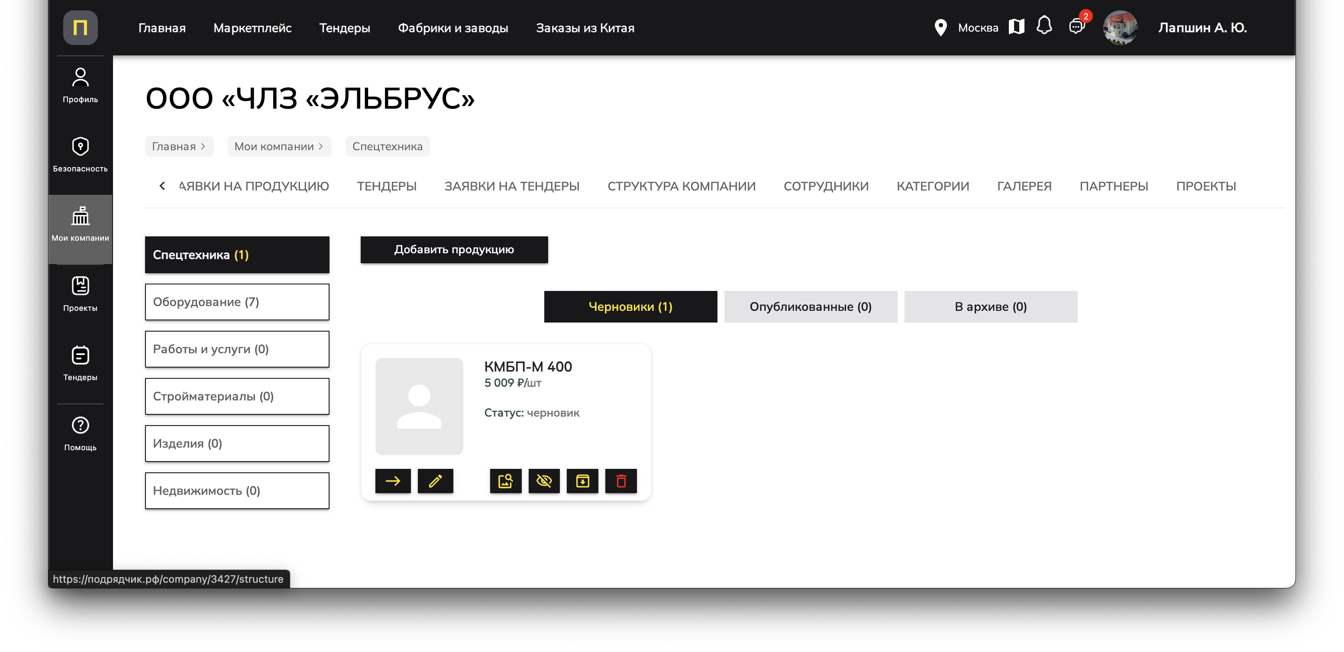Toggle visibility eye icon on product card
This screenshot has width=1344, height=652.
544,481
